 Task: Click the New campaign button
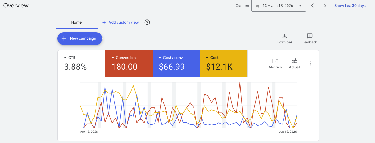tap(80, 38)
